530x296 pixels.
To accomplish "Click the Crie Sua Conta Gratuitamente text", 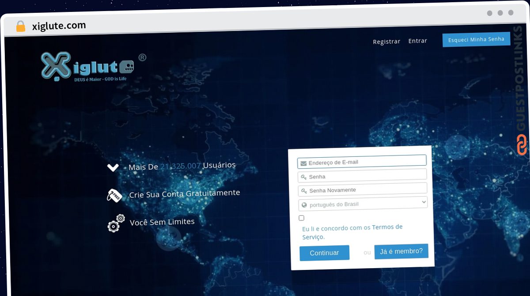I will 185,194.
